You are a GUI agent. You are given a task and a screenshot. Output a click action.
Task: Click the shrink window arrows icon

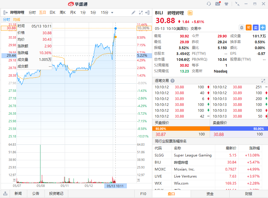(237, 4)
